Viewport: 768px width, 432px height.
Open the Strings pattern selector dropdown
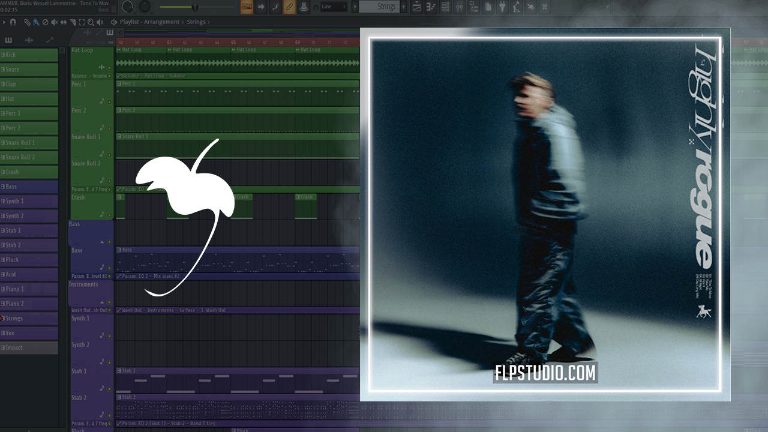(382, 7)
